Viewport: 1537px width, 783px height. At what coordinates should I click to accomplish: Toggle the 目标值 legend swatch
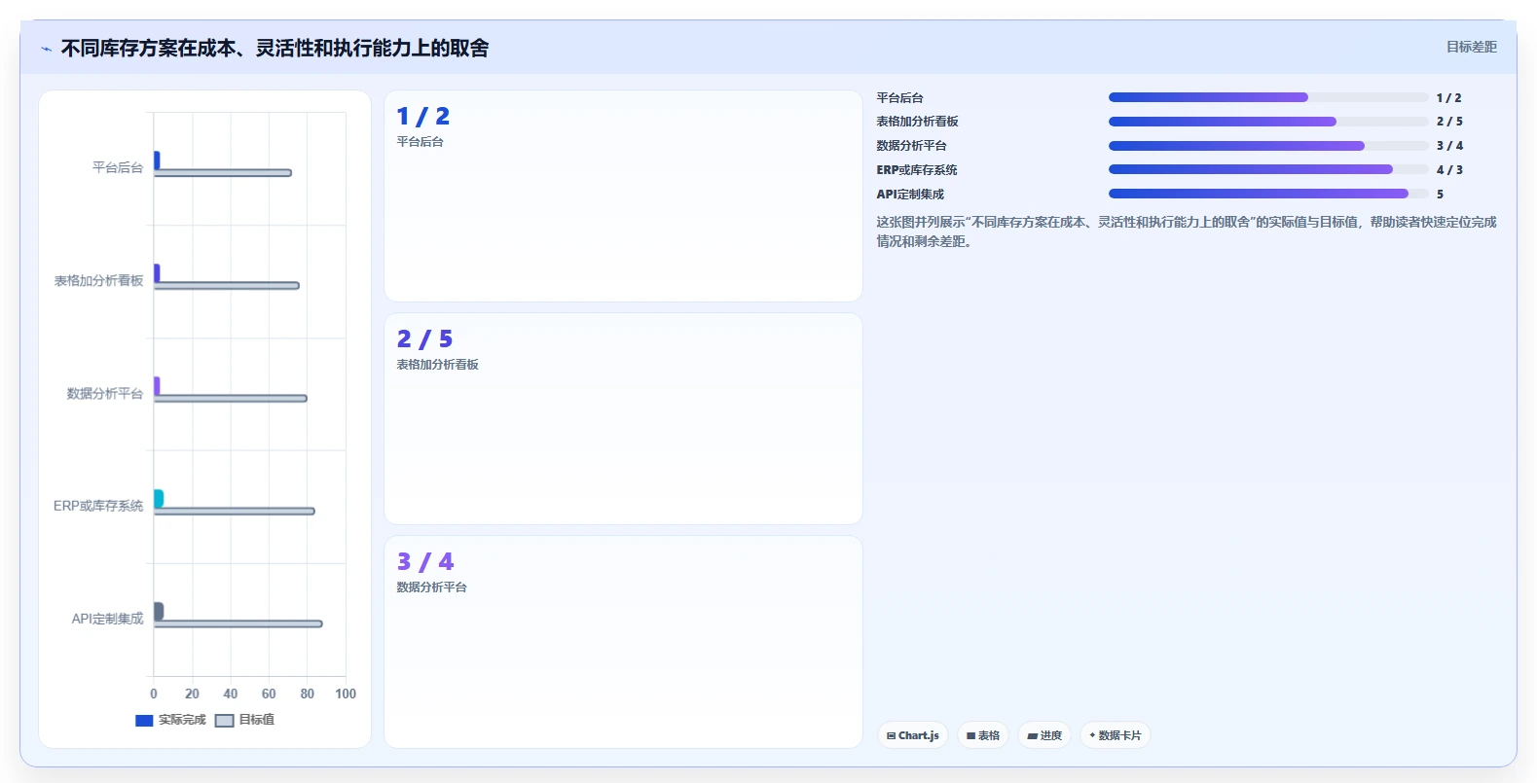[224, 721]
